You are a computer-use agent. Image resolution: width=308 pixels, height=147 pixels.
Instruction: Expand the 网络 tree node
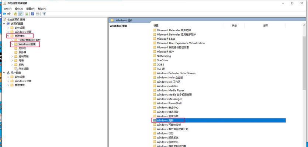[12, 61]
